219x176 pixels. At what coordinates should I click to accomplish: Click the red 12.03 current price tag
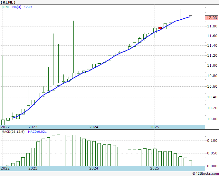click(x=211, y=18)
